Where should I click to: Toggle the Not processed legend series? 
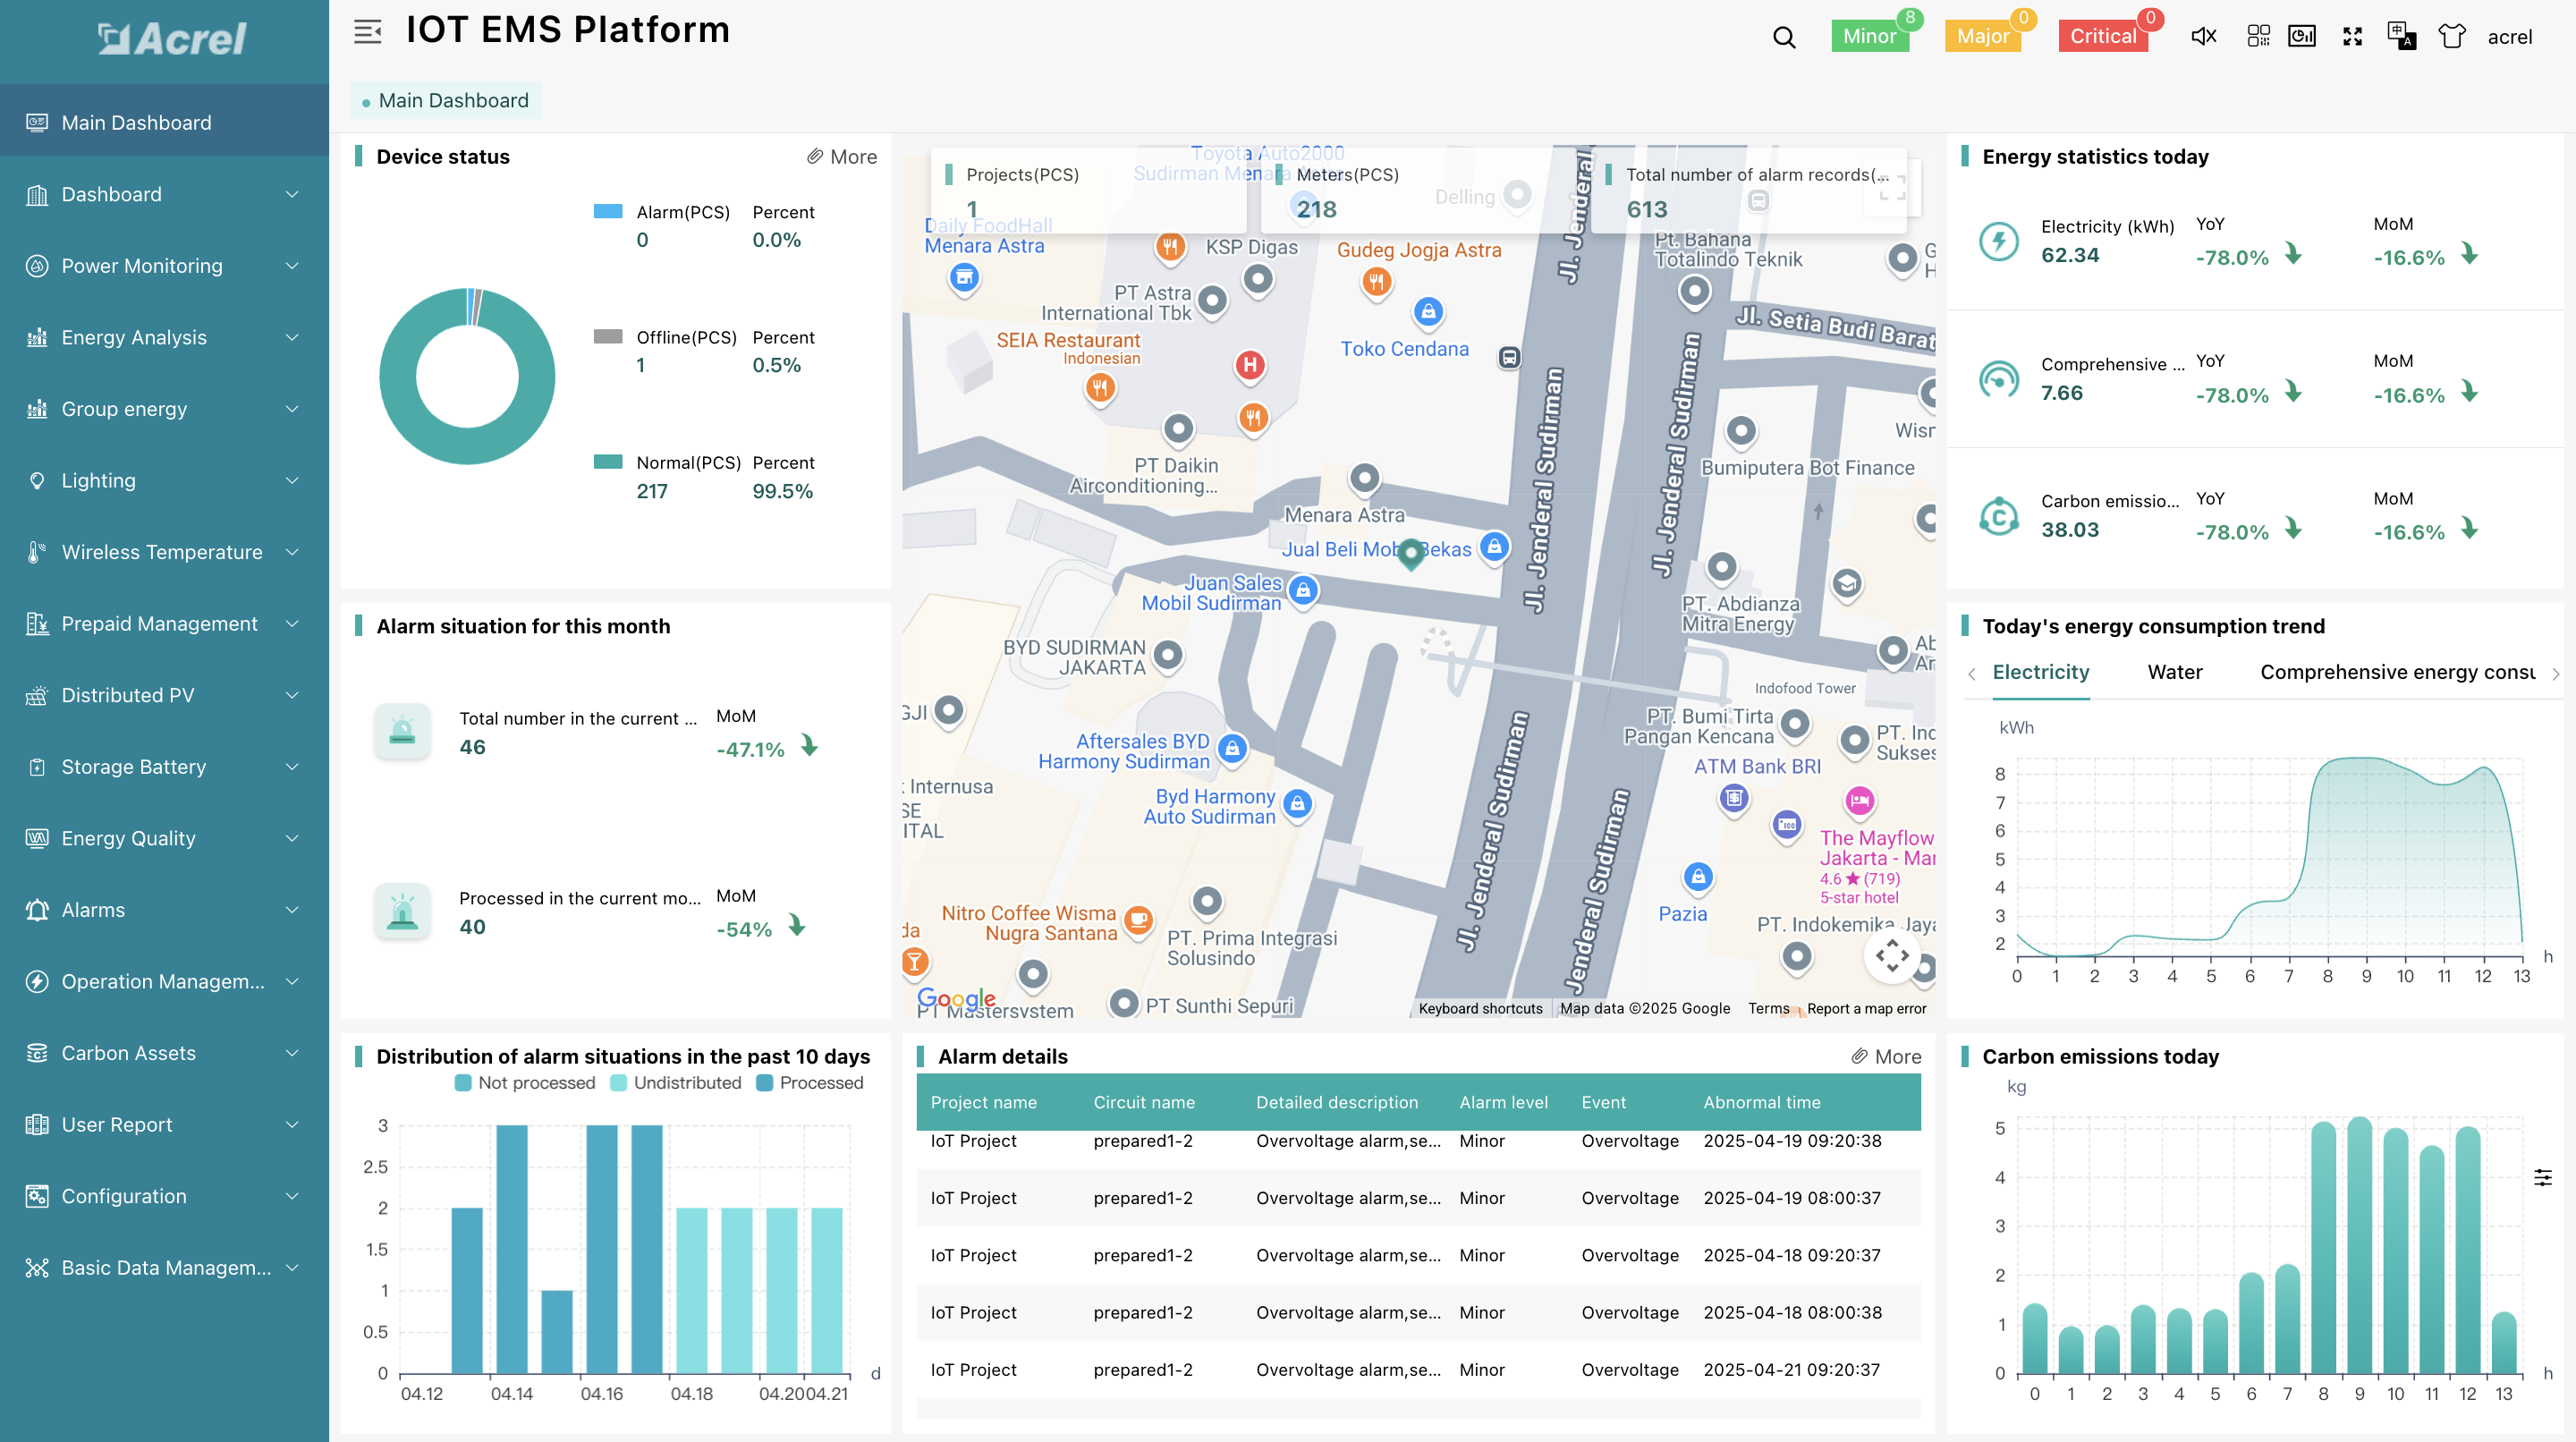coord(525,1083)
